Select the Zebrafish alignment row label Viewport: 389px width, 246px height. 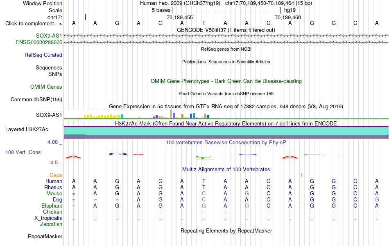51,224
